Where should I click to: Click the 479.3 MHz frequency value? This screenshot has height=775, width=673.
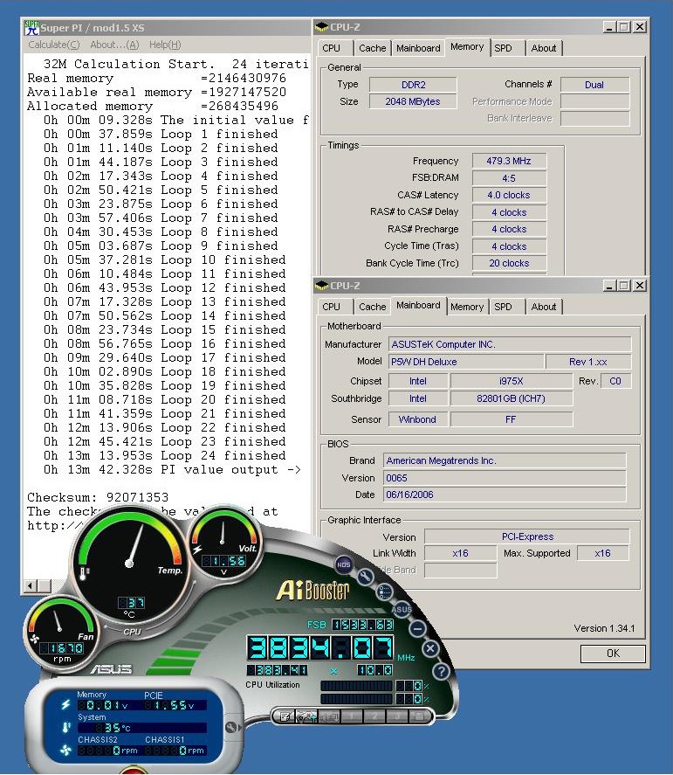[x=509, y=161]
